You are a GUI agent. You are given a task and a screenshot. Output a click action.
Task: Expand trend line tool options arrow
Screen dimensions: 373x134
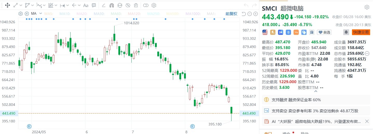click(x=21, y=5)
